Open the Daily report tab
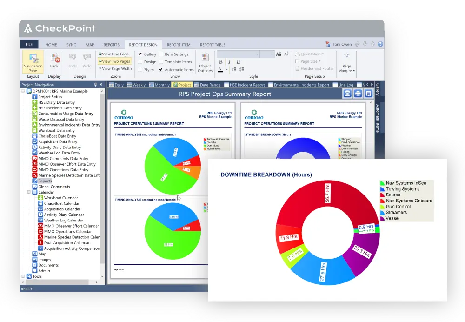The width and height of the screenshot is (465, 322). pyautogui.click(x=116, y=85)
